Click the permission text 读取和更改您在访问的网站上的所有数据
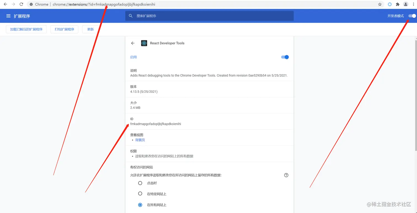 (x=164, y=156)
